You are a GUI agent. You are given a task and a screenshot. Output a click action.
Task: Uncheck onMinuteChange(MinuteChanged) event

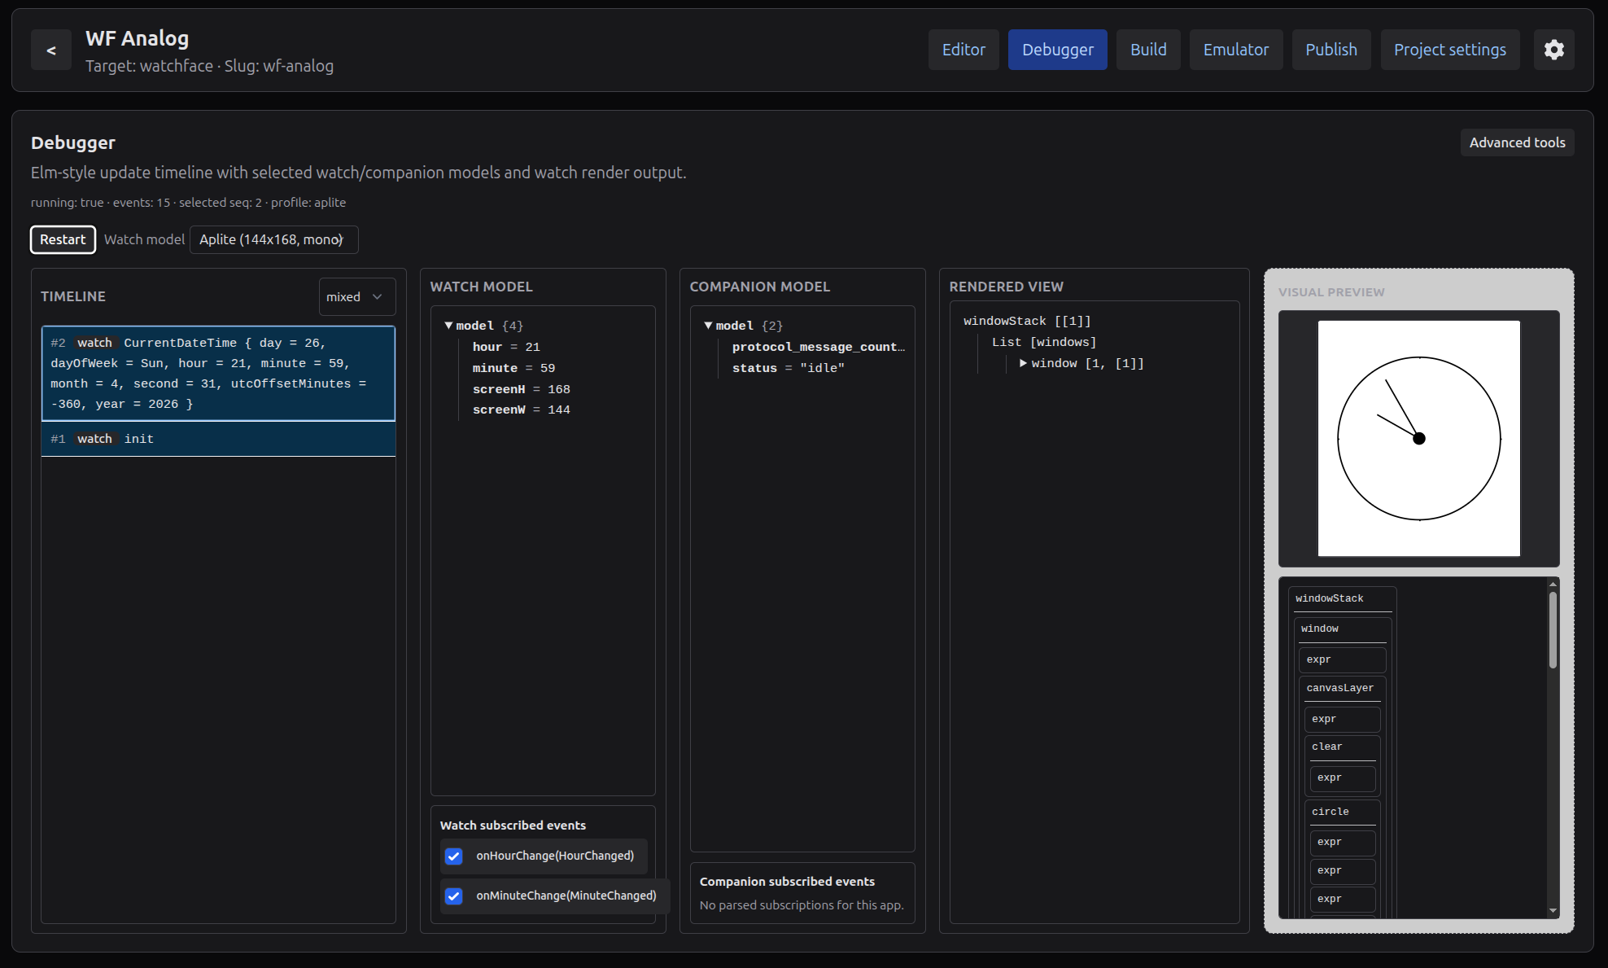(454, 896)
